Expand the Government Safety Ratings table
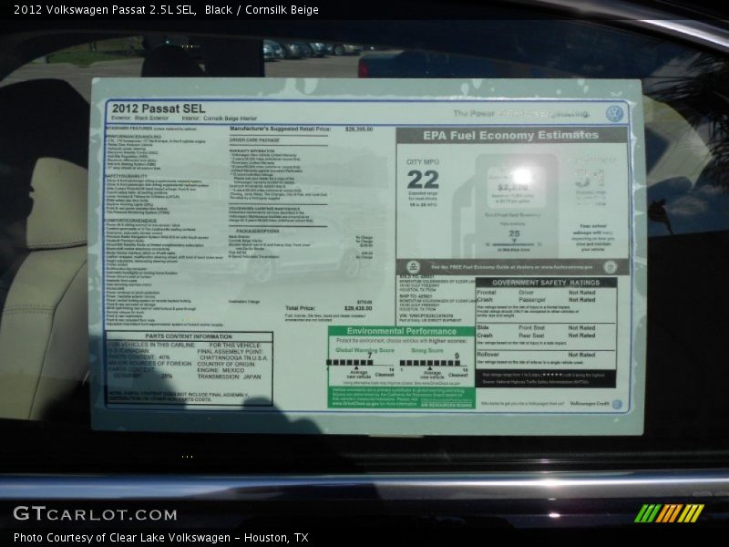The width and height of the screenshot is (729, 547). point(546,283)
